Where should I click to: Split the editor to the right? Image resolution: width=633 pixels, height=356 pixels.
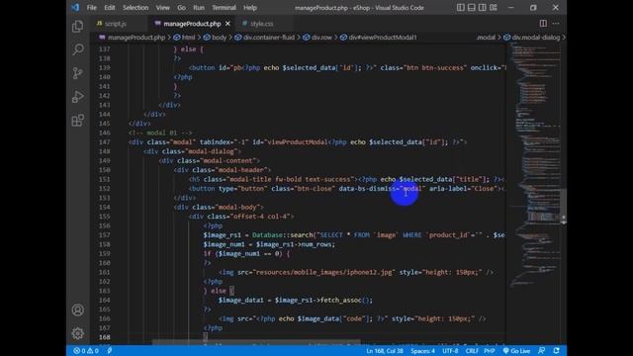point(543,24)
